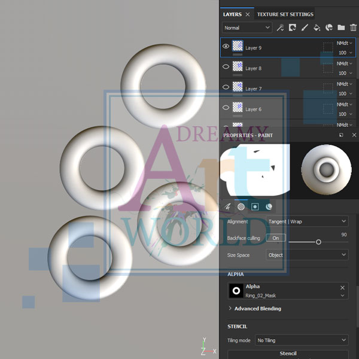This screenshot has width=359, height=359.
Task: Select the Alpha properties icon in paint panel
Action: (x=255, y=206)
